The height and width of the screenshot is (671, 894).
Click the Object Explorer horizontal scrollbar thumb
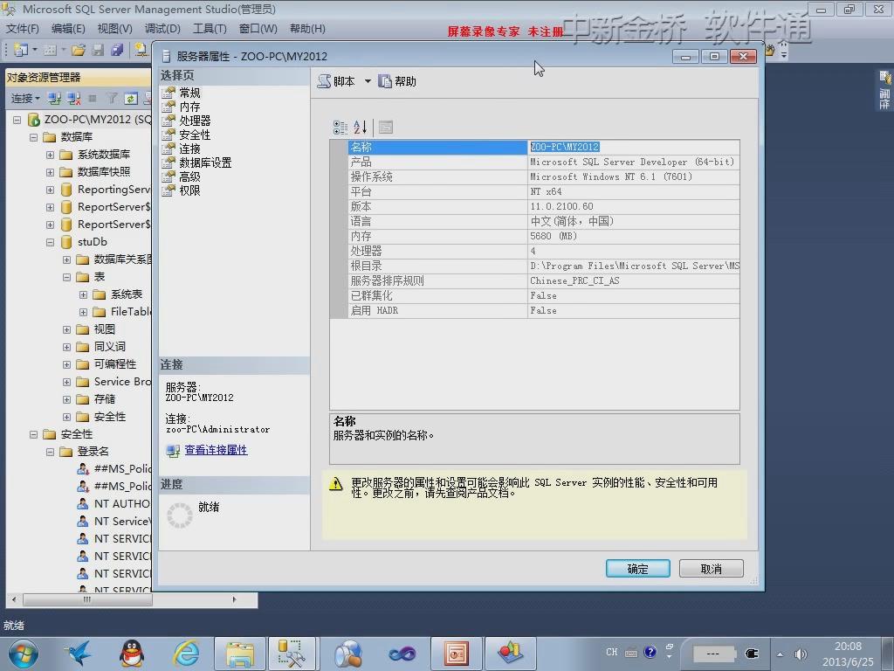pyautogui.click(x=87, y=599)
